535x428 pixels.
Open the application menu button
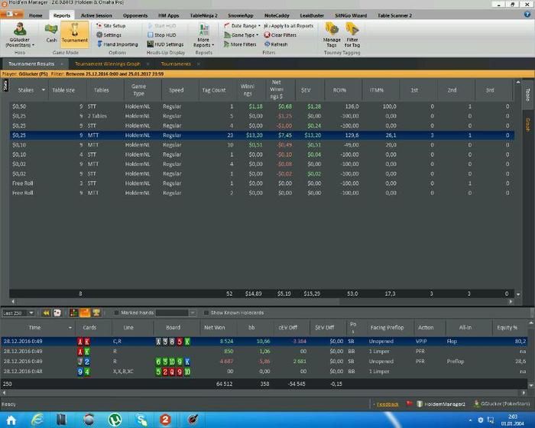click(12, 15)
